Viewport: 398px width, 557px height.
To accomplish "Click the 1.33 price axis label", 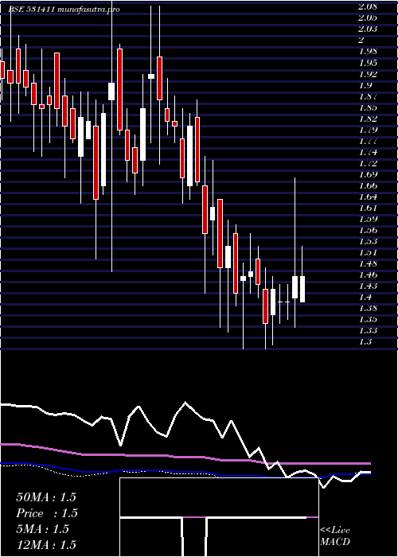I will tap(368, 330).
